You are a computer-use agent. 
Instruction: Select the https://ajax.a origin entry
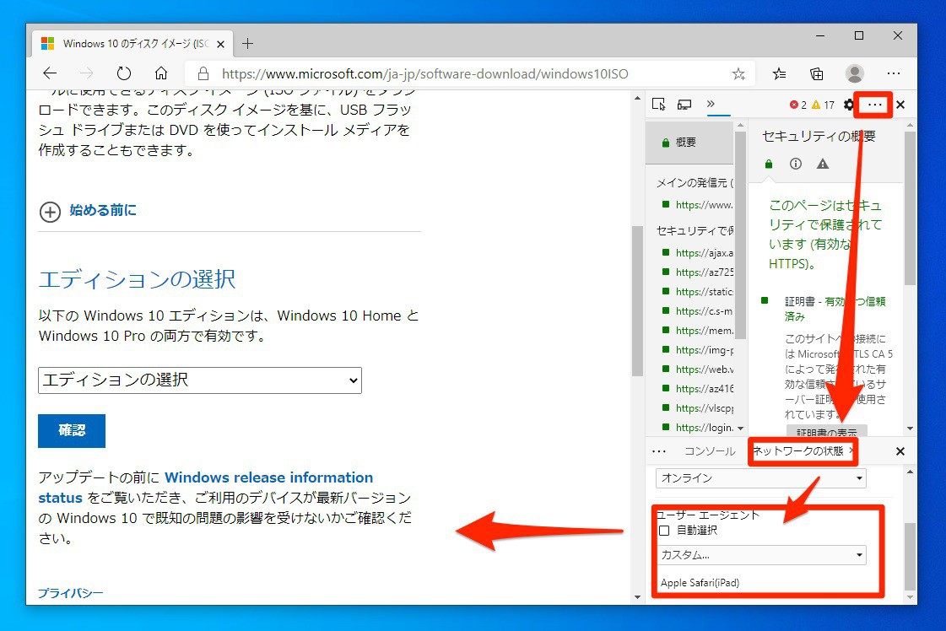click(697, 253)
